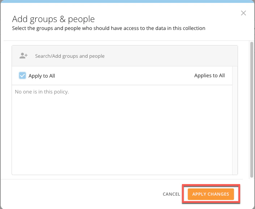Click the red highlight border around Apply Changes
Image resolution: width=255 pixels, height=209 pixels.
pyautogui.click(x=211, y=185)
